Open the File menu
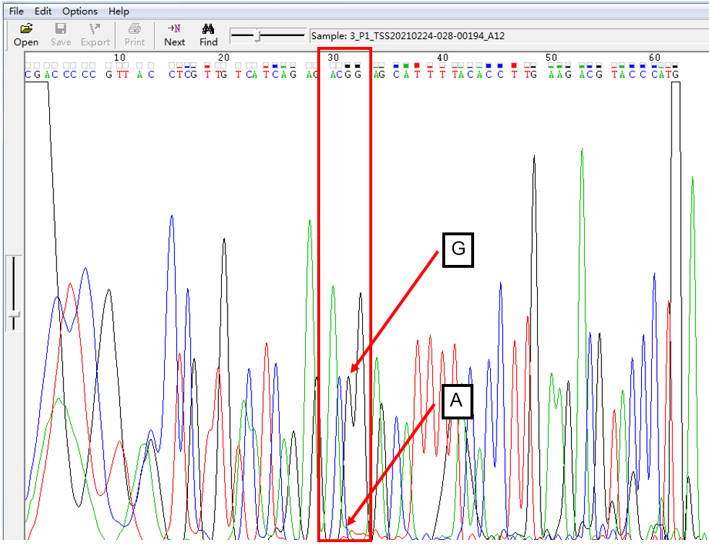Image resolution: width=709 pixels, height=545 pixels. click(17, 12)
